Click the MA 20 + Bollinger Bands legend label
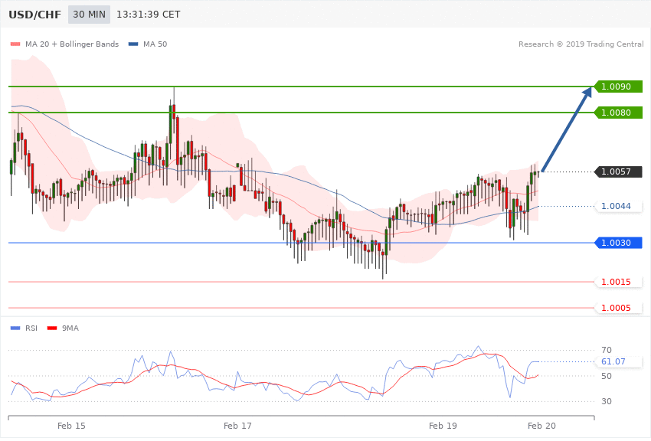 72,44
